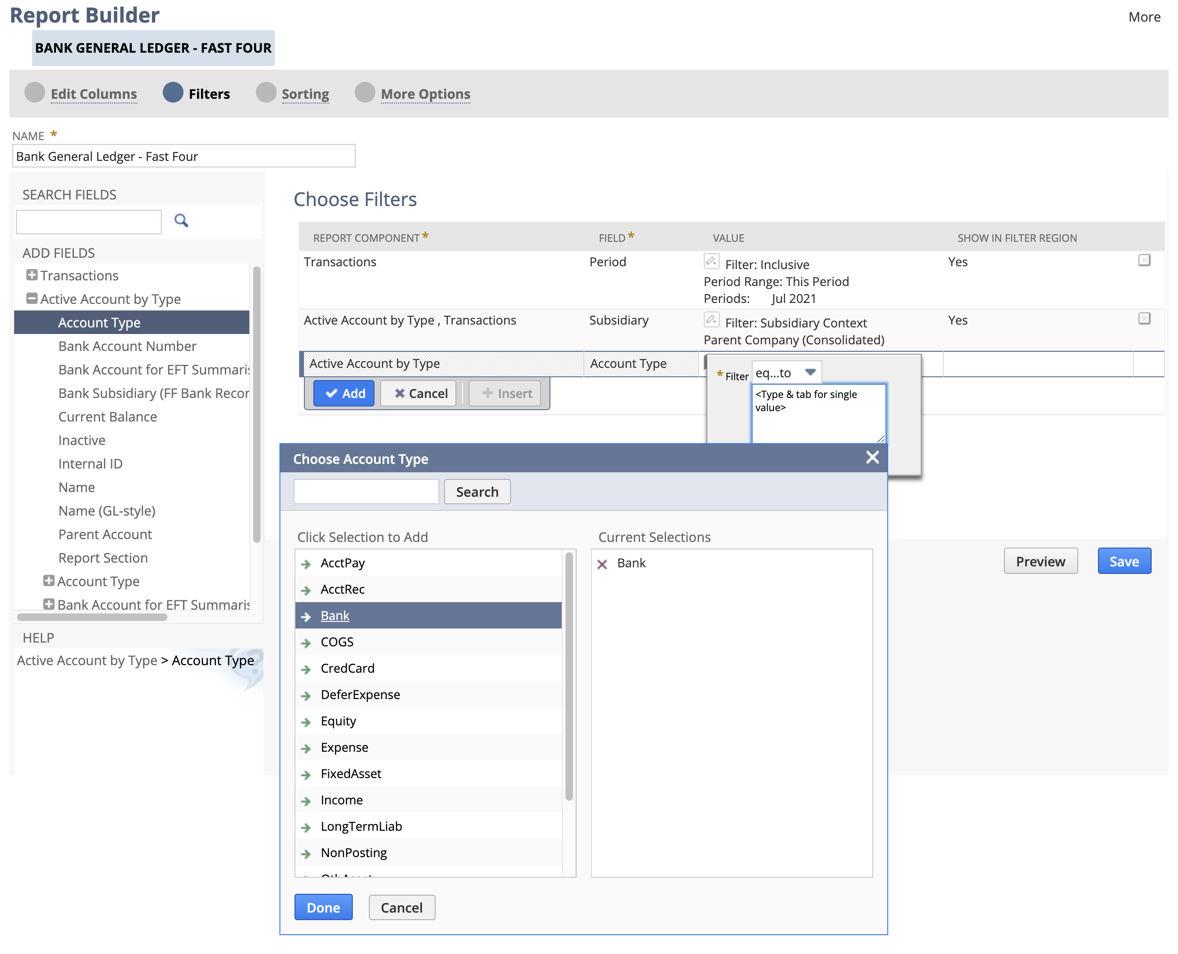Click the More Options step circle
The image size is (1178, 954).
click(365, 94)
